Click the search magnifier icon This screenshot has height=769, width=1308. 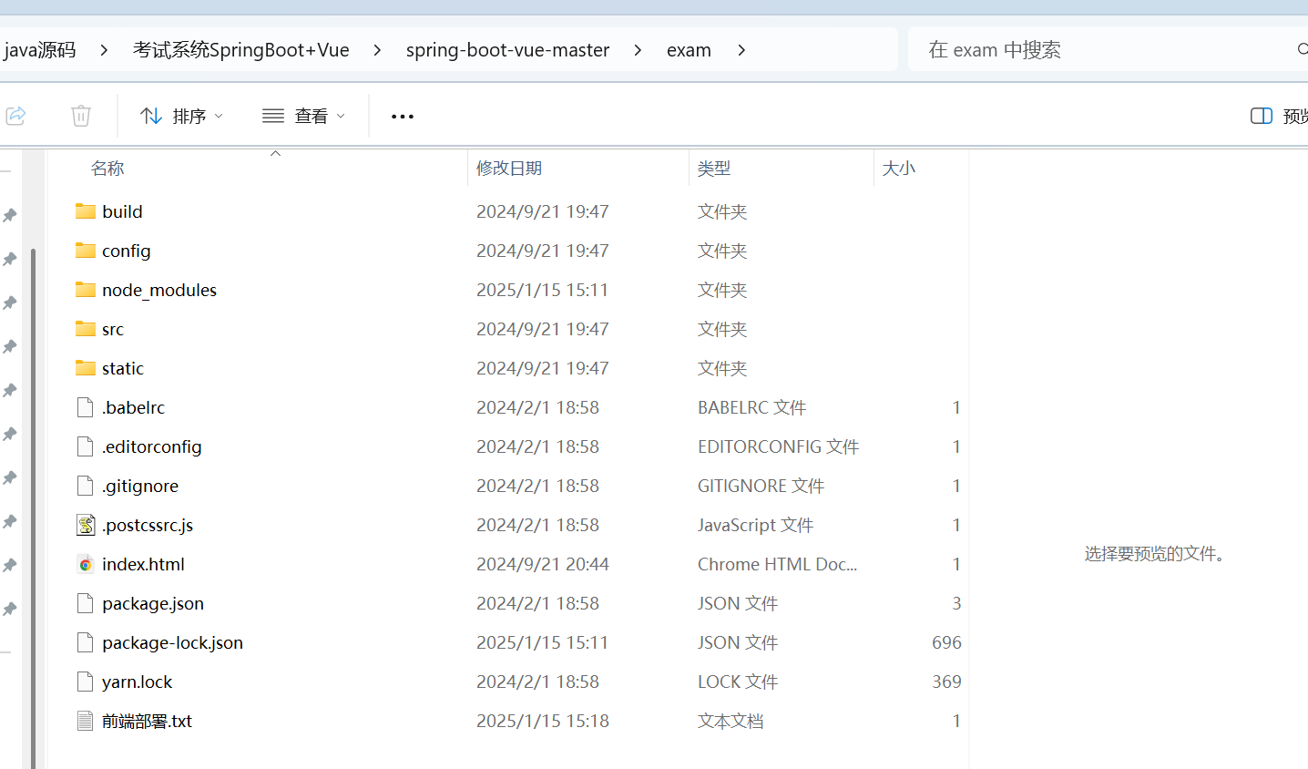click(x=1303, y=49)
